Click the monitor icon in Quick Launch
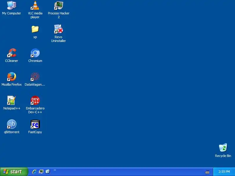 pos(41,172)
